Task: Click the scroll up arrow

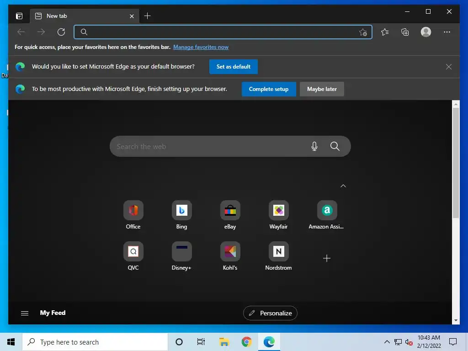Action: tap(456, 104)
